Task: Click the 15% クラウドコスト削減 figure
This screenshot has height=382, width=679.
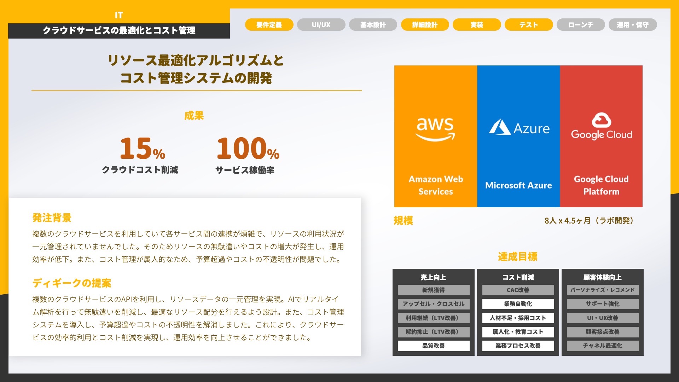Action: (x=142, y=149)
